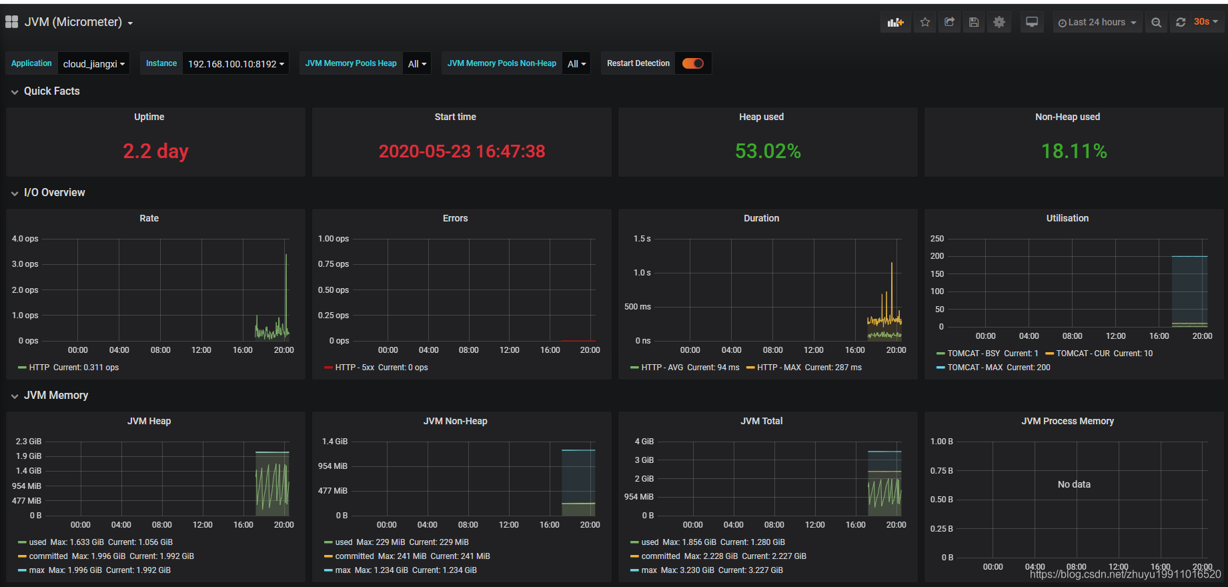The height and width of the screenshot is (587, 1228).
Task: Toggle max series in JVM Total legend
Action: click(649, 570)
